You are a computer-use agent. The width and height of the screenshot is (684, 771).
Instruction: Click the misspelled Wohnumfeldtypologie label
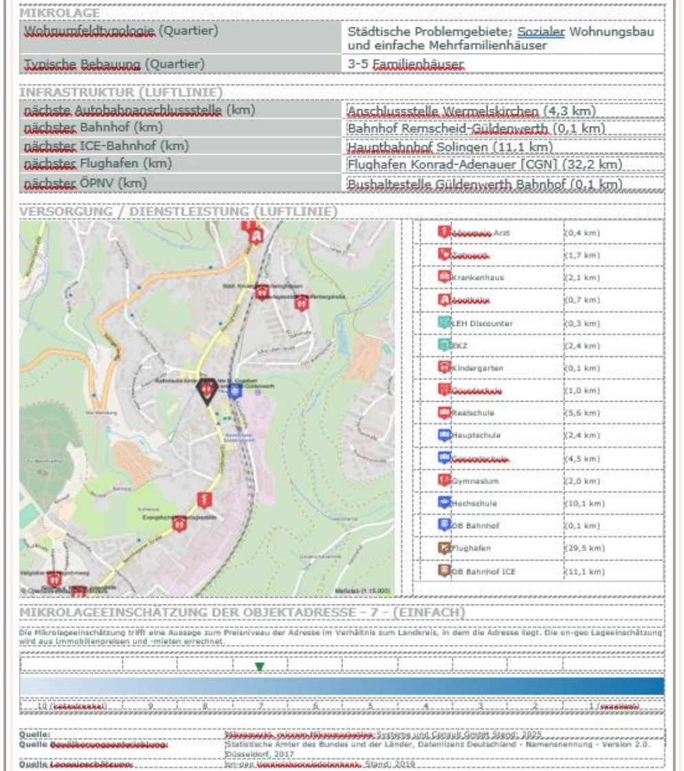point(89,30)
